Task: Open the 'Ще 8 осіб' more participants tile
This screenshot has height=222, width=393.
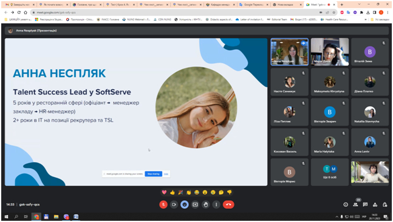Action: click(x=330, y=172)
